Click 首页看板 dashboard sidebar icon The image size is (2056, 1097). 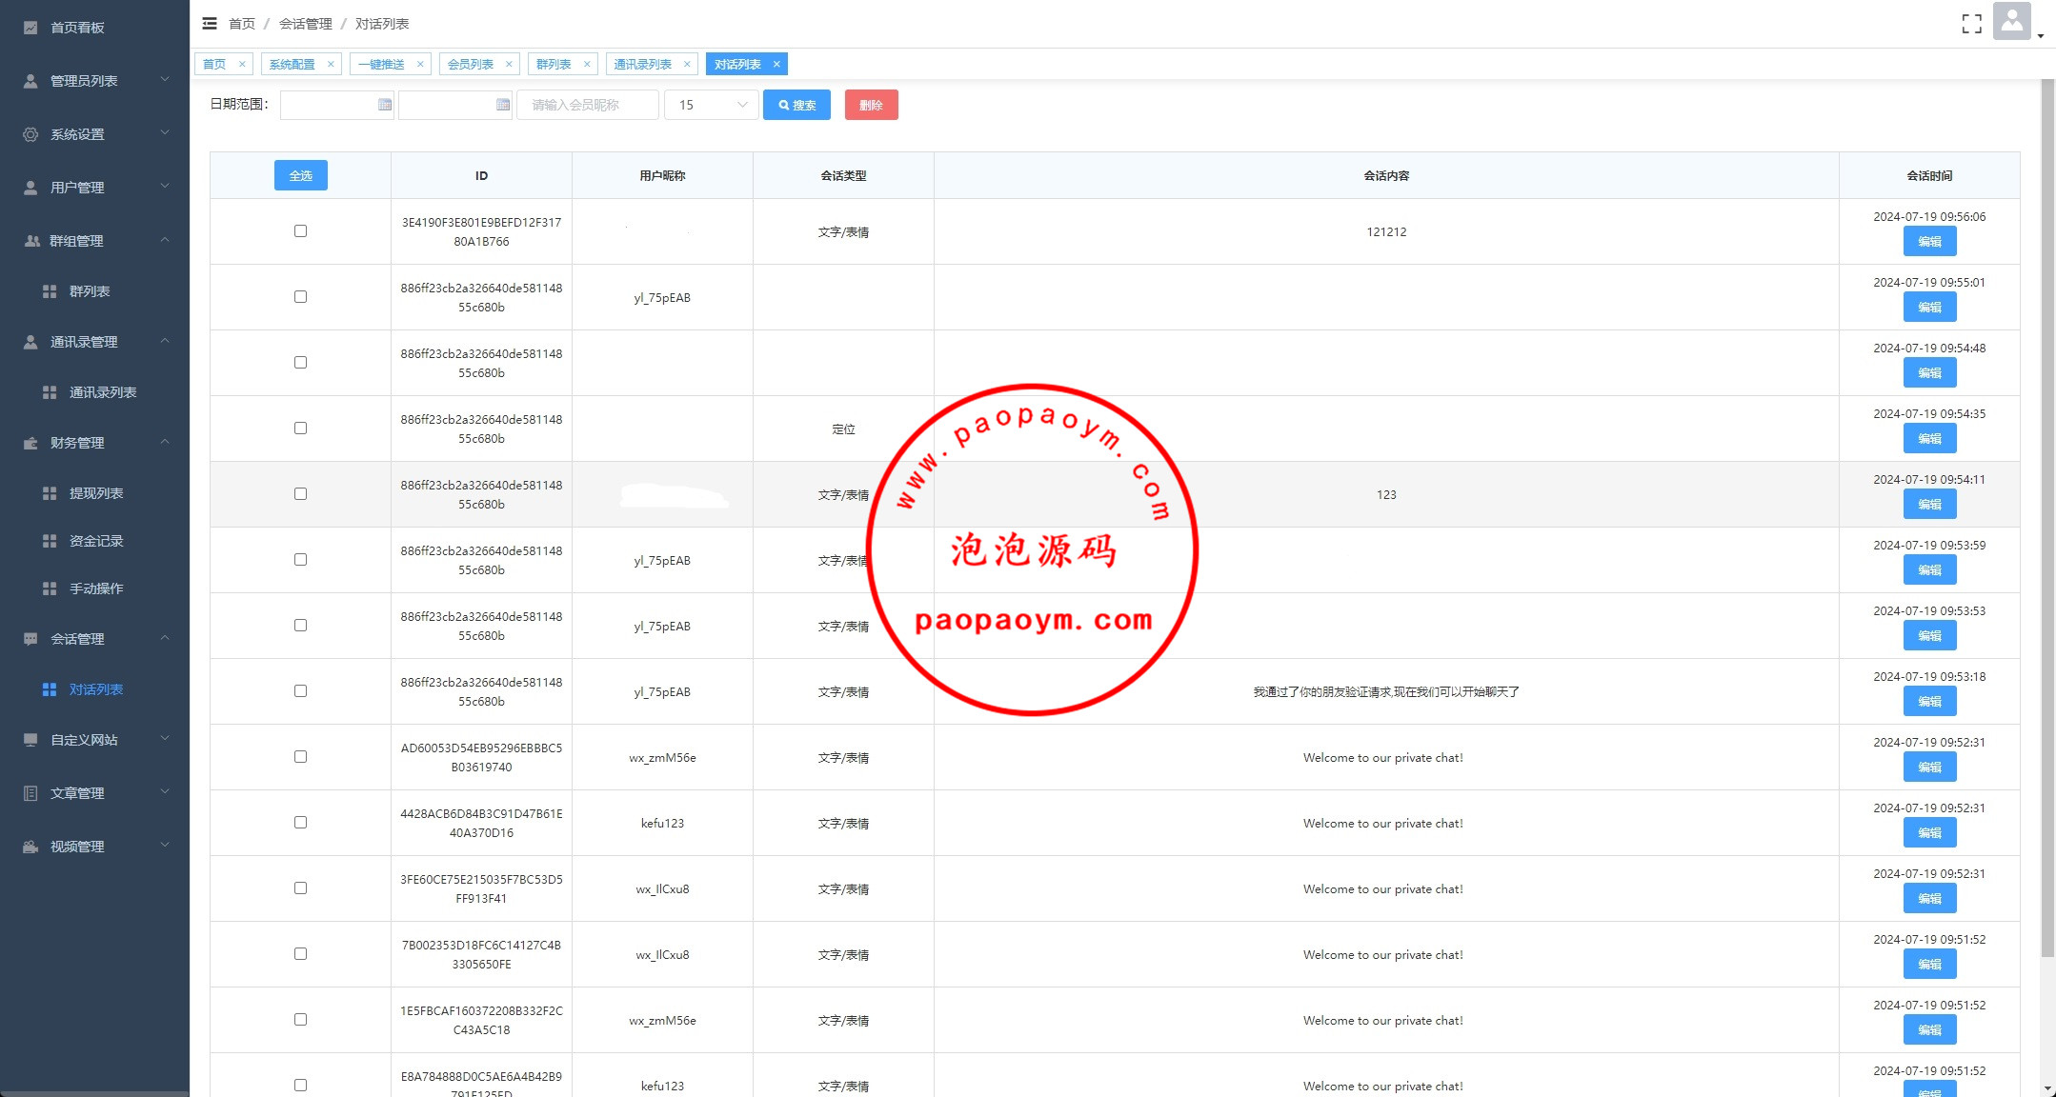tap(30, 28)
